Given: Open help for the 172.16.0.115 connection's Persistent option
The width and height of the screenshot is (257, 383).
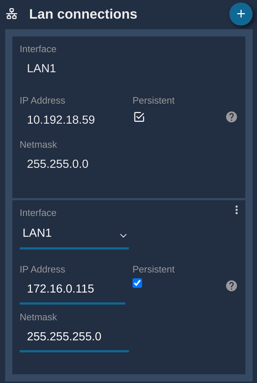Looking at the screenshot, I should click(232, 286).
